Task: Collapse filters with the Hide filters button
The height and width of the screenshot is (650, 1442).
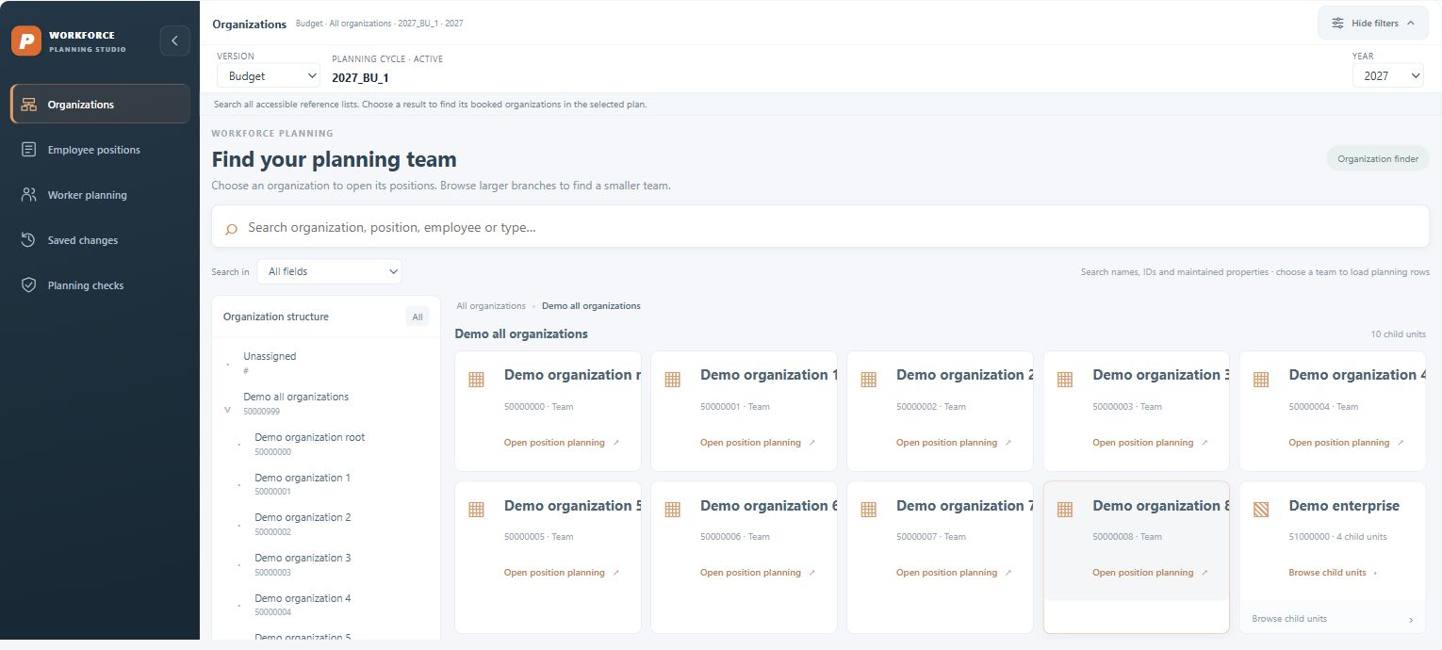Action: point(1373,23)
